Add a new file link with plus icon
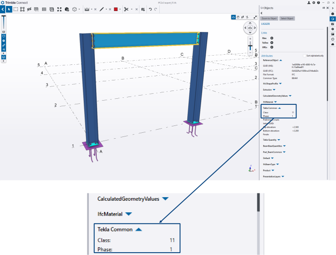The image size is (336, 255). (x=272, y=38)
